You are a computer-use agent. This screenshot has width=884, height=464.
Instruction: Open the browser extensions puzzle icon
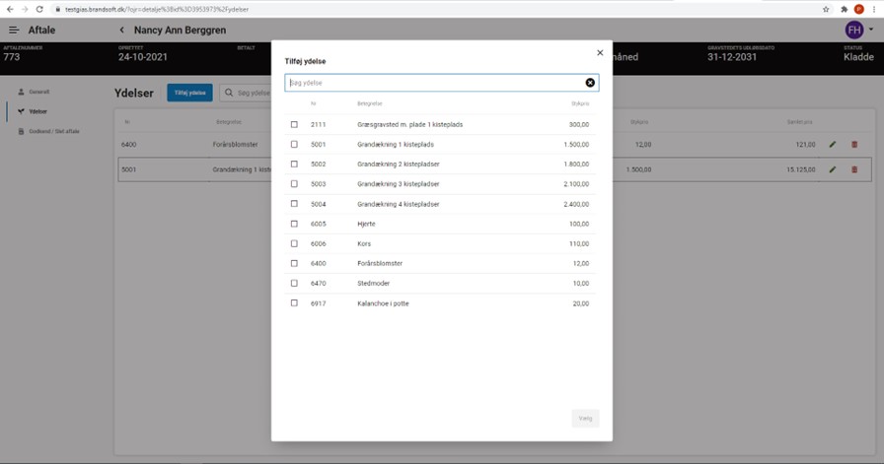coord(844,9)
